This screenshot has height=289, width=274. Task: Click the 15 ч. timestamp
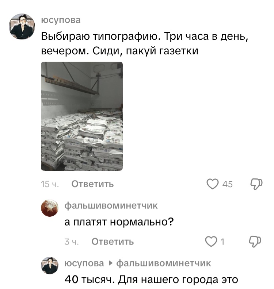click(x=50, y=184)
